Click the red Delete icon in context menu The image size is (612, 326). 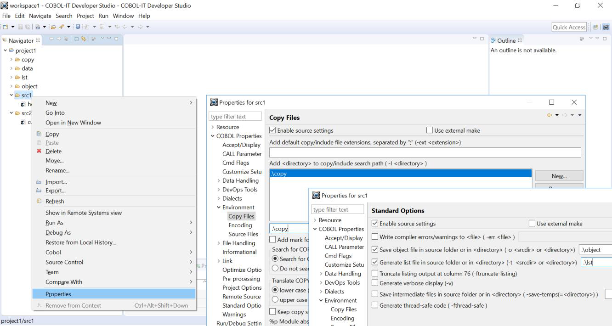(39, 151)
